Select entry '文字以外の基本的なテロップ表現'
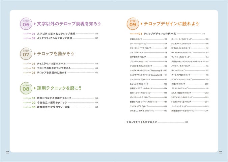Screen dimensions: 228x162 [56, 34]
